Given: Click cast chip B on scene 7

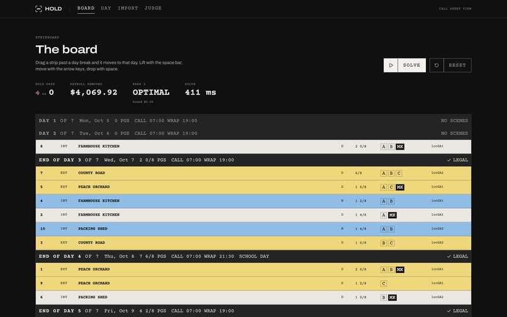Looking at the screenshot, I should pos(391,174).
